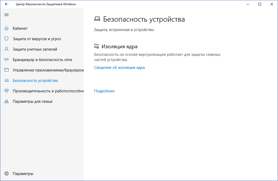Toggle the hamburger navigation menu
The width and height of the screenshot is (278, 181).
pyautogui.click(x=7, y=15)
